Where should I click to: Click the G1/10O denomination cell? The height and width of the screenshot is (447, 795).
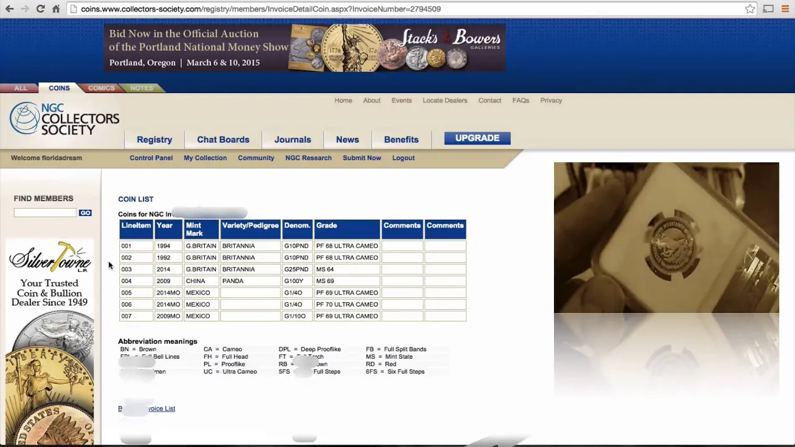(298, 316)
